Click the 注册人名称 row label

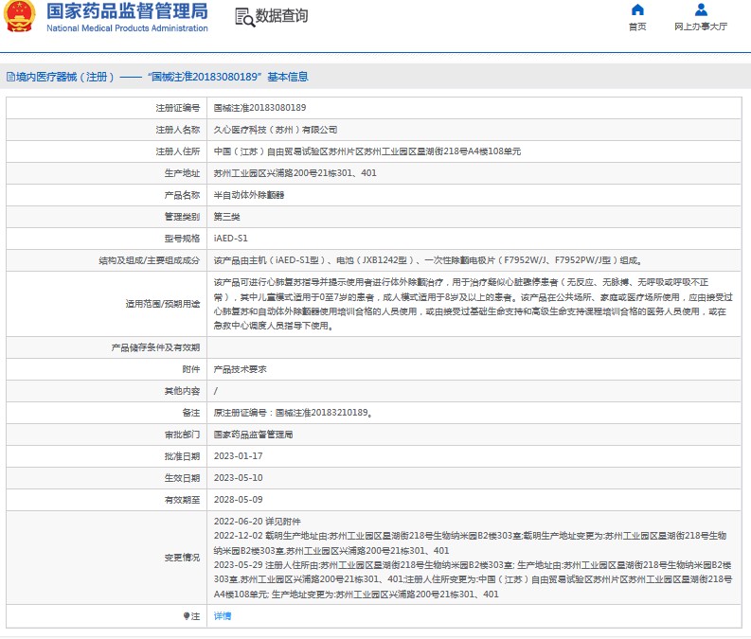pyautogui.click(x=178, y=130)
